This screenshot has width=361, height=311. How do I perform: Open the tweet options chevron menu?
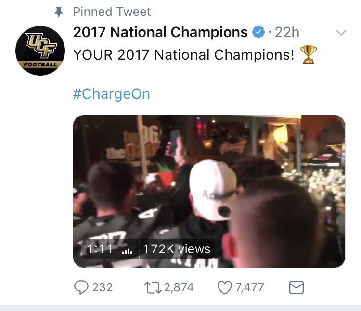(x=341, y=33)
